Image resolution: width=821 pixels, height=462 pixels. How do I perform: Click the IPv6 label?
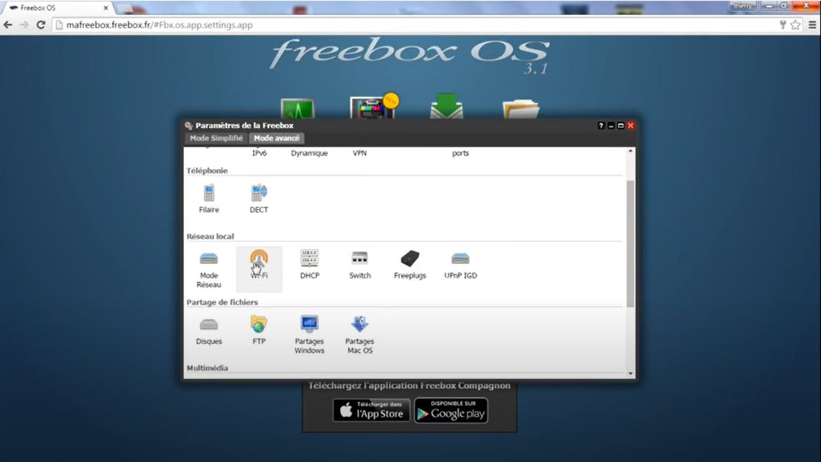[259, 153]
